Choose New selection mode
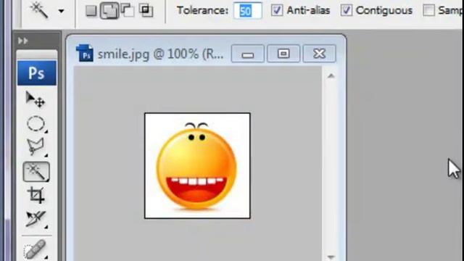 coord(91,11)
